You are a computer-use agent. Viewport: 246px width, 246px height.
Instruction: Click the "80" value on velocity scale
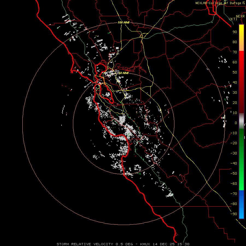[235, 42]
